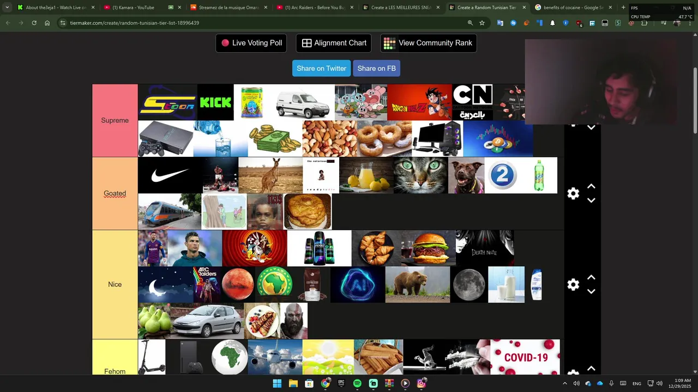Switch to benefits of cocaine Google tab

coord(573,8)
